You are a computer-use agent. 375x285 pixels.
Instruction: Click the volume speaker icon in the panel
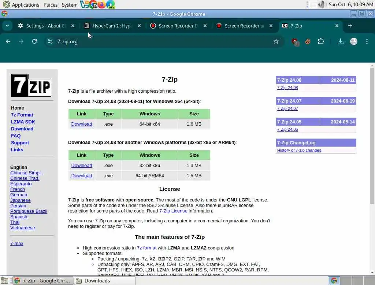point(322,4)
